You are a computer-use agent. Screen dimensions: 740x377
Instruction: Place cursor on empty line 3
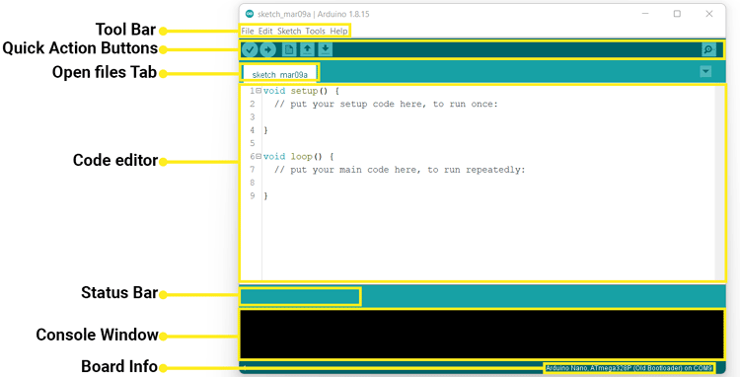coord(488,117)
